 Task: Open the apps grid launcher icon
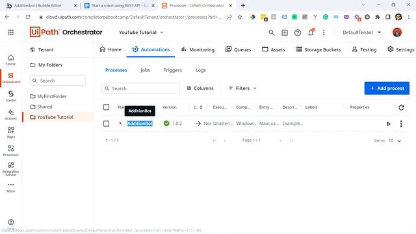coord(10,32)
